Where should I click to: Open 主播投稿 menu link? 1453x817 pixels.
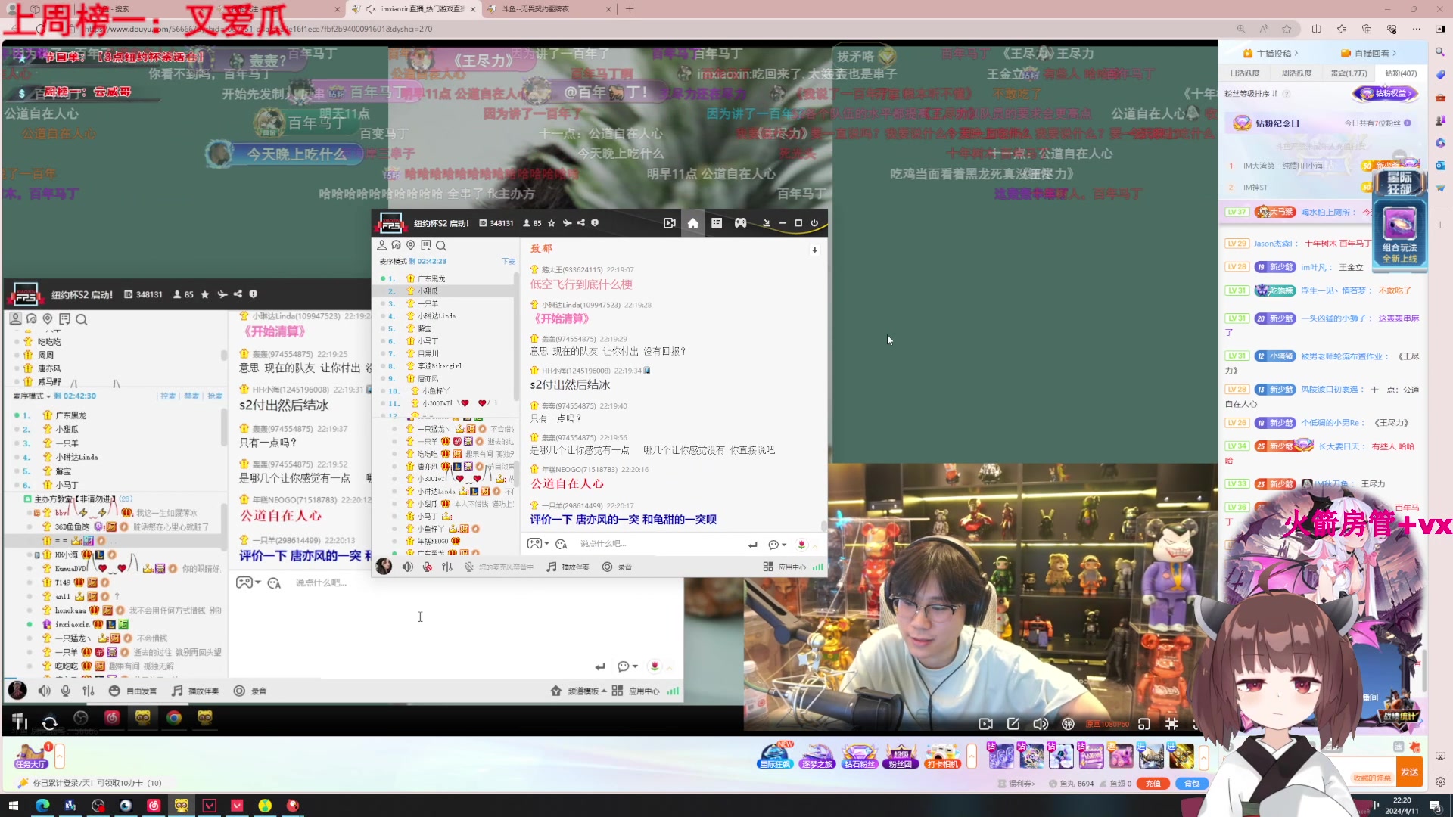[1271, 54]
